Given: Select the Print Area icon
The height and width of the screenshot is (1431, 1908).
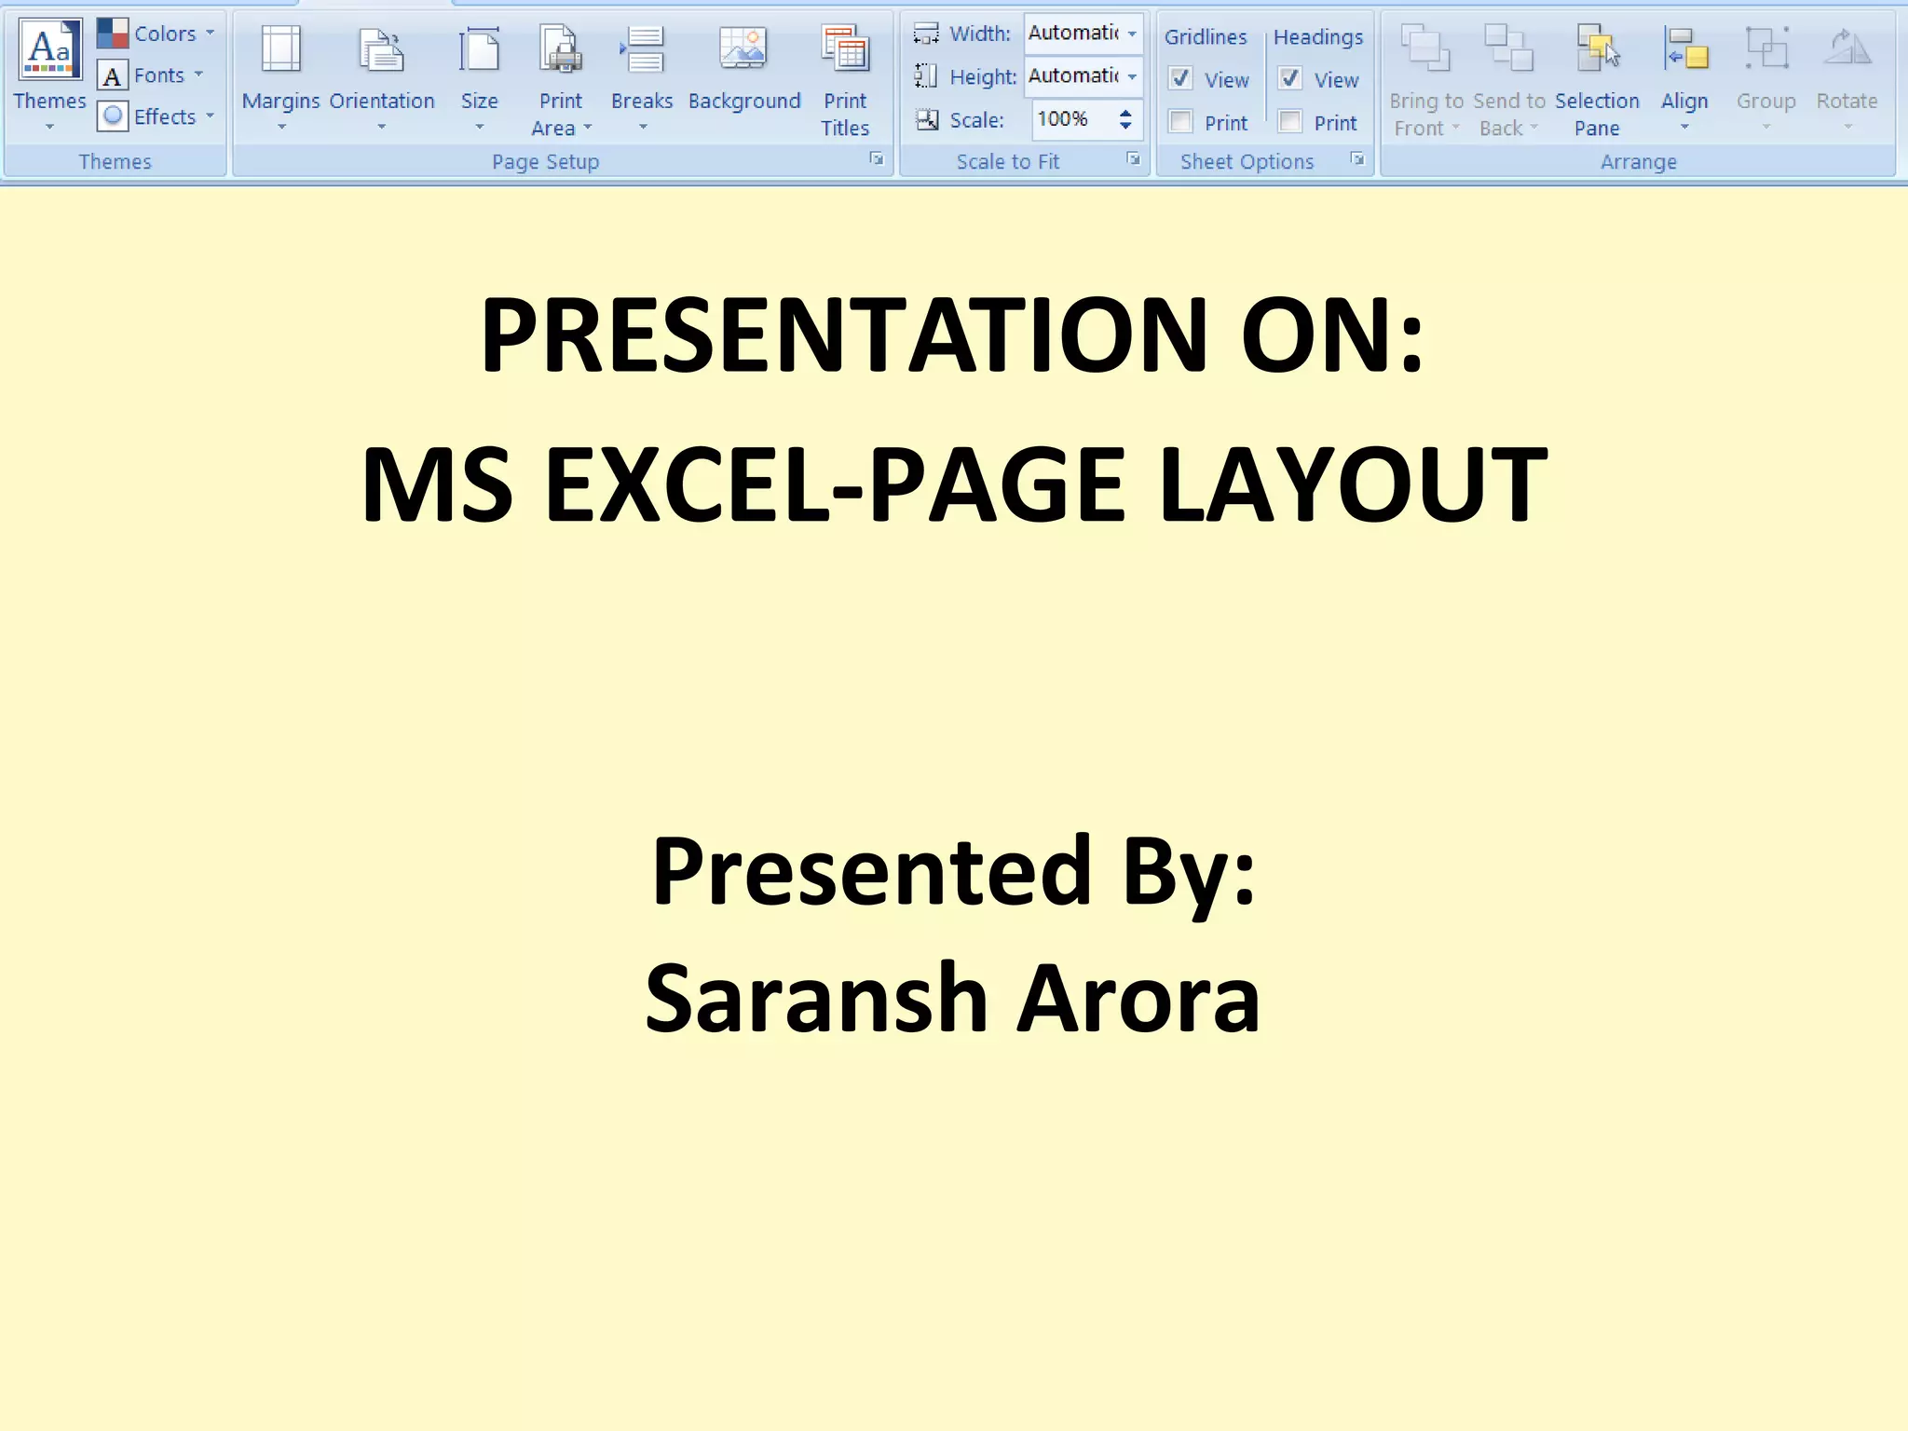Looking at the screenshot, I should tap(561, 51).
